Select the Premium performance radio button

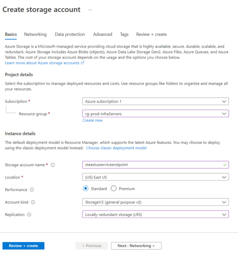click(114, 189)
